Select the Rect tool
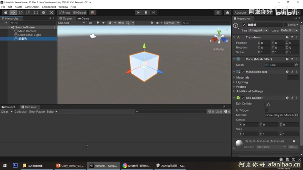Screen dimensions: 303x170 point(36,12)
